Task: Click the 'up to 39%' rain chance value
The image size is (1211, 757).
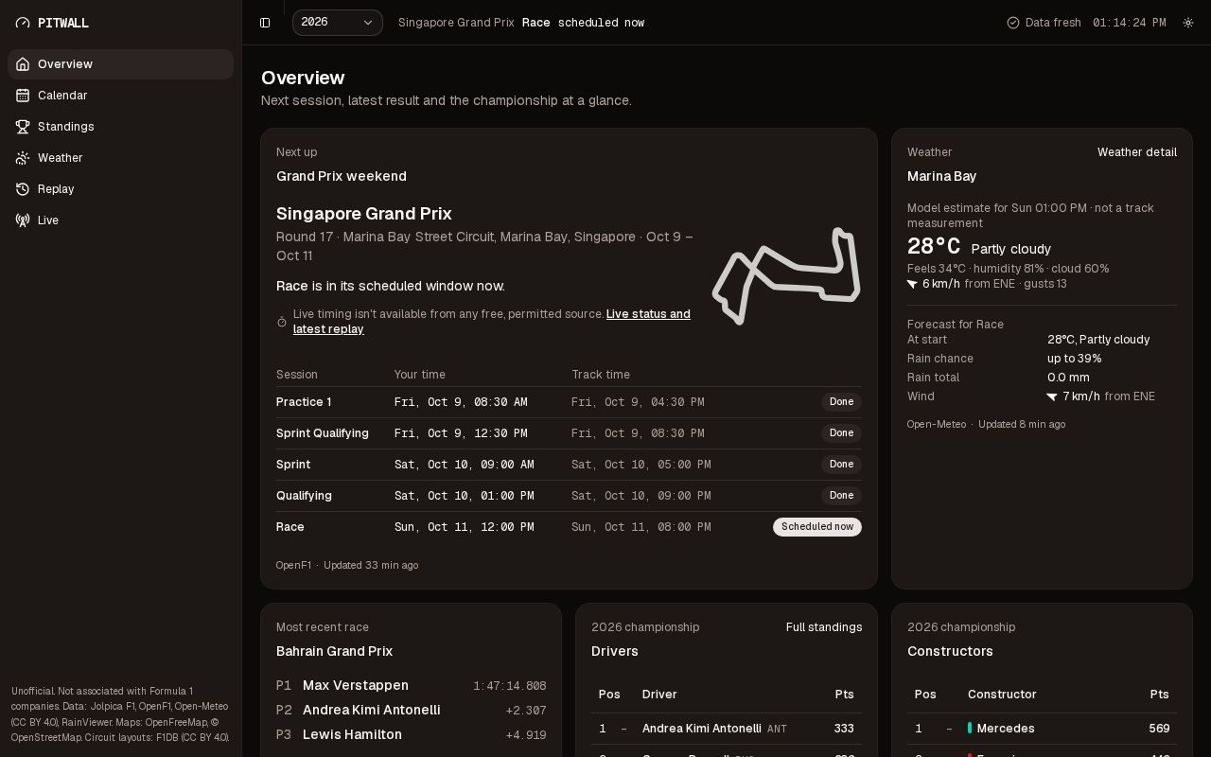Action: [1074, 359]
